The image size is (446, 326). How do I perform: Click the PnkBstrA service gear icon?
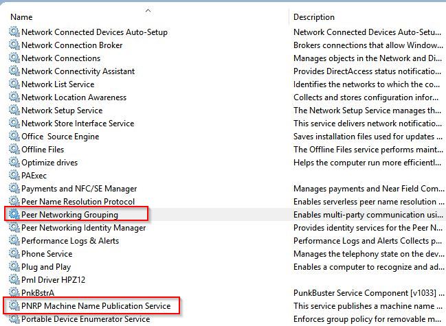coord(14,293)
